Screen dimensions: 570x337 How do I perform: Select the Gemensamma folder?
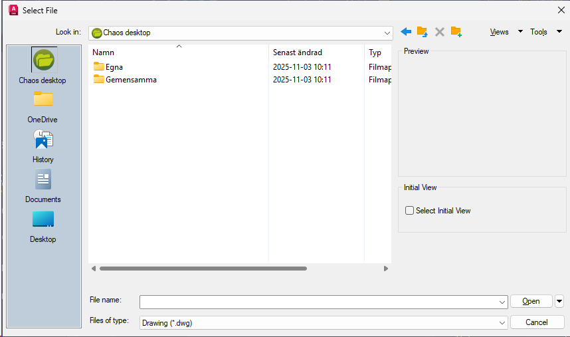coord(130,80)
